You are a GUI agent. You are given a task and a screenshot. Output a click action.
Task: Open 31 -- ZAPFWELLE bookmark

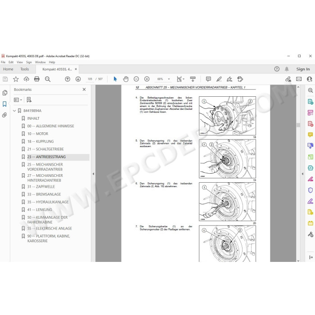[x=41, y=187]
